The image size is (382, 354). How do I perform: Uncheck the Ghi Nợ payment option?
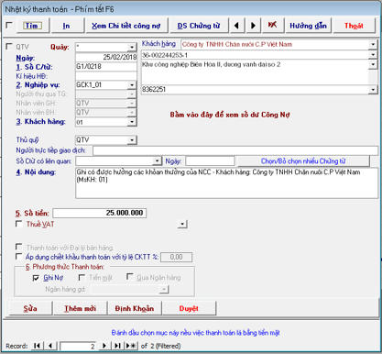[36, 278]
